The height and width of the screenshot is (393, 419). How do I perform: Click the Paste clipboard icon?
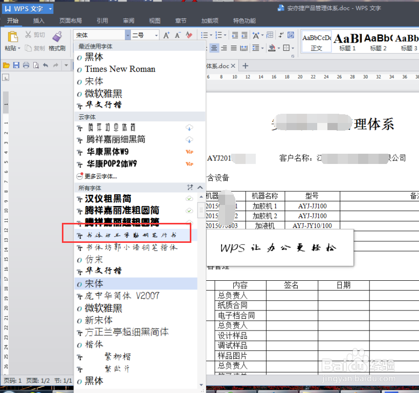click(12, 37)
